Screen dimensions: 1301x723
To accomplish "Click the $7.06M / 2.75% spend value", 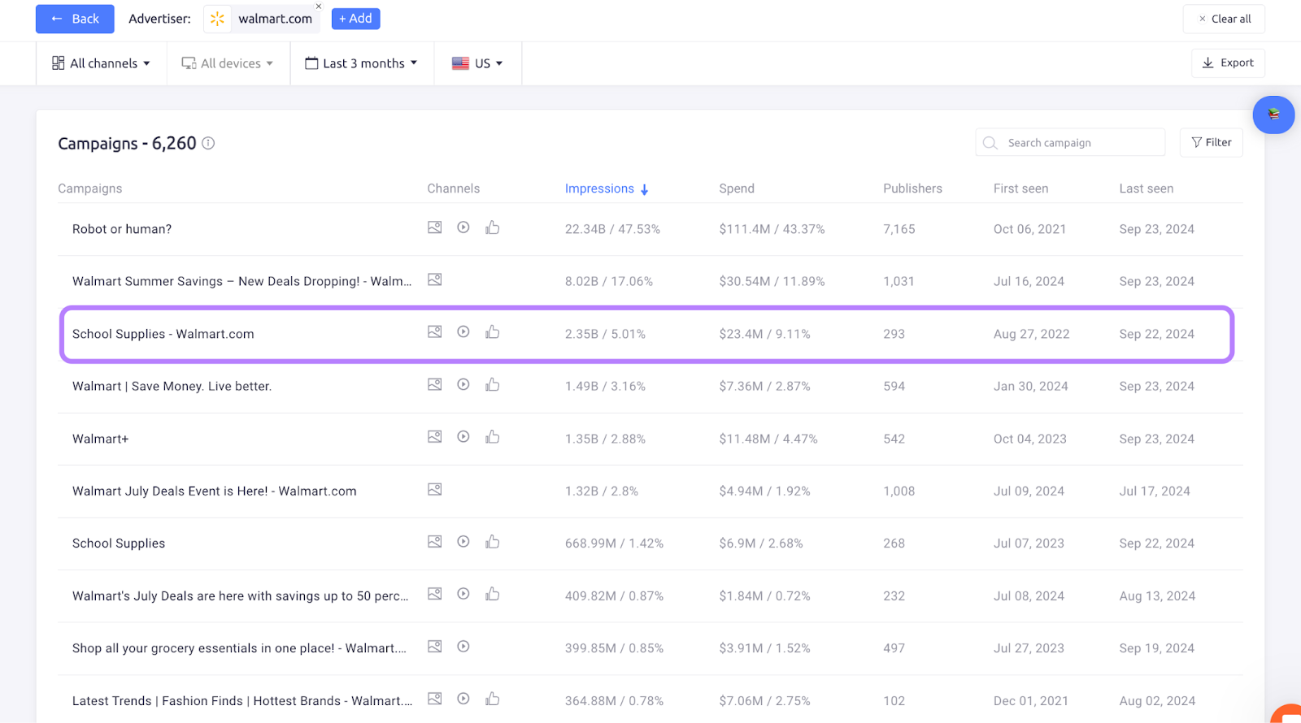I will (764, 700).
